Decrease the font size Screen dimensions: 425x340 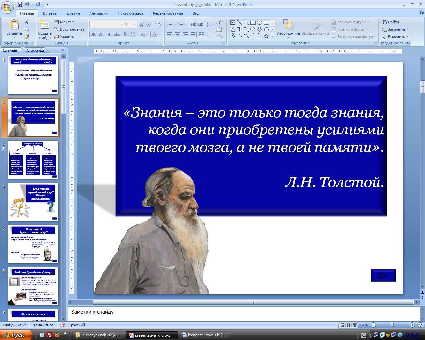149,25
